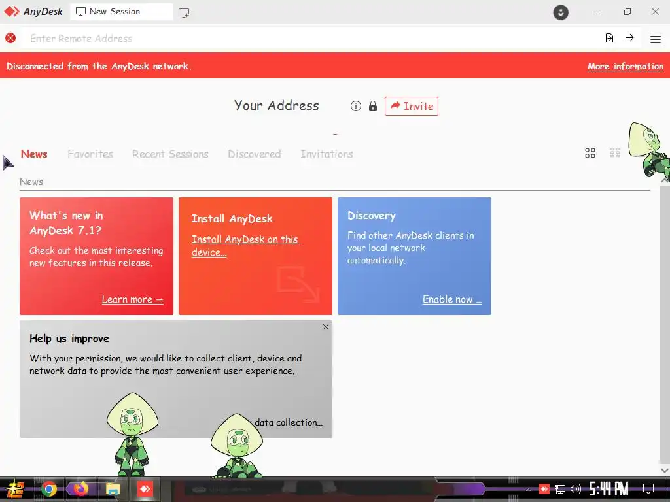Switch to large tile view icon
Viewport: 670px width, 502px height.
click(590, 153)
